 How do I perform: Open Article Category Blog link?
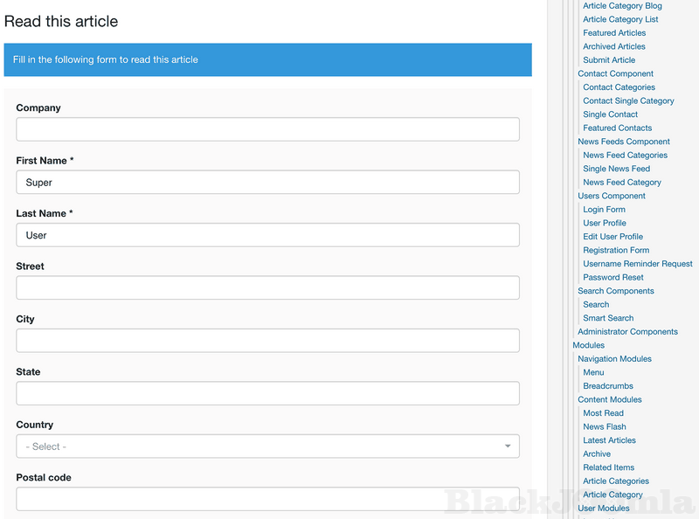pyautogui.click(x=622, y=6)
